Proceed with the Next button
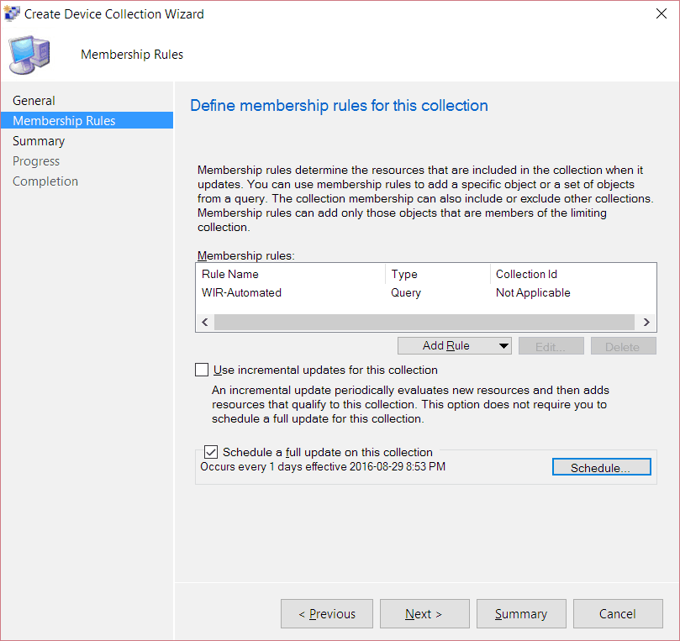680x641 pixels. (424, 613)
